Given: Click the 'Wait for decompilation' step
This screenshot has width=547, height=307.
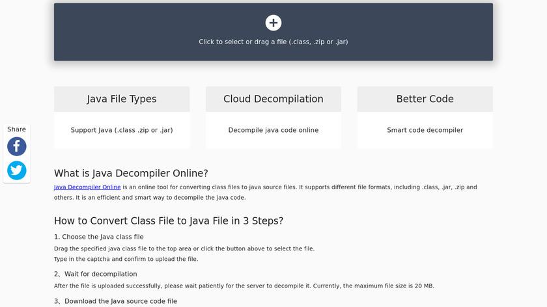Looking at the screenshot, I should coord(96,274).
